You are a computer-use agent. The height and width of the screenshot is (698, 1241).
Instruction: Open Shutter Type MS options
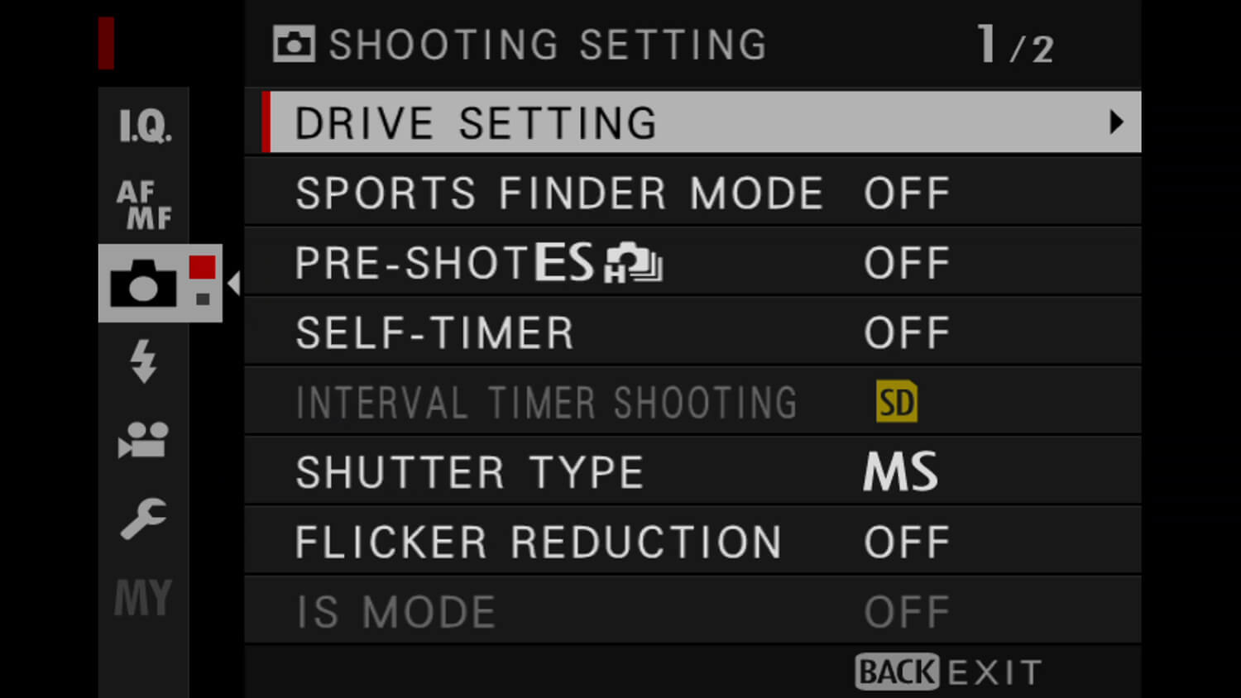900,472
